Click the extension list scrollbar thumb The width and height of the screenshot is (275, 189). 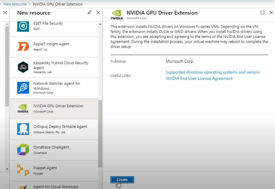pyautogui.click(x=100, y=134)
